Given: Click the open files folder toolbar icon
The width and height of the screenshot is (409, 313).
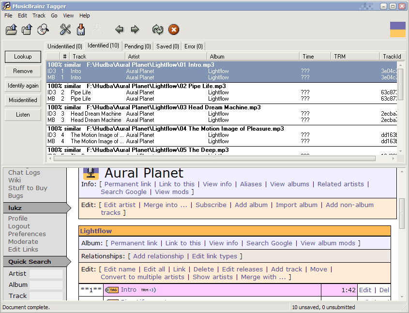Looking at the screenshot, I should click(x=12, y=30).
